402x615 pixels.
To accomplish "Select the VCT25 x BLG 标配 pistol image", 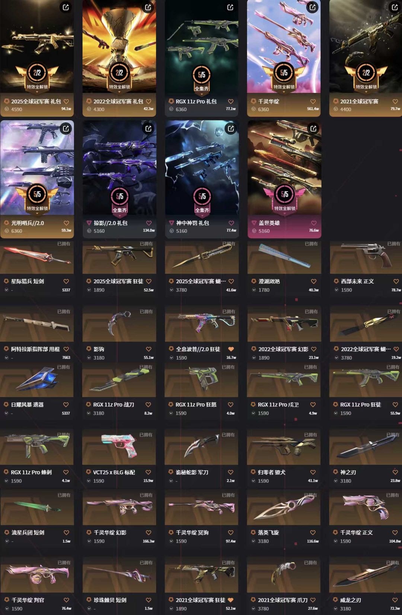I will click(119, 447).
